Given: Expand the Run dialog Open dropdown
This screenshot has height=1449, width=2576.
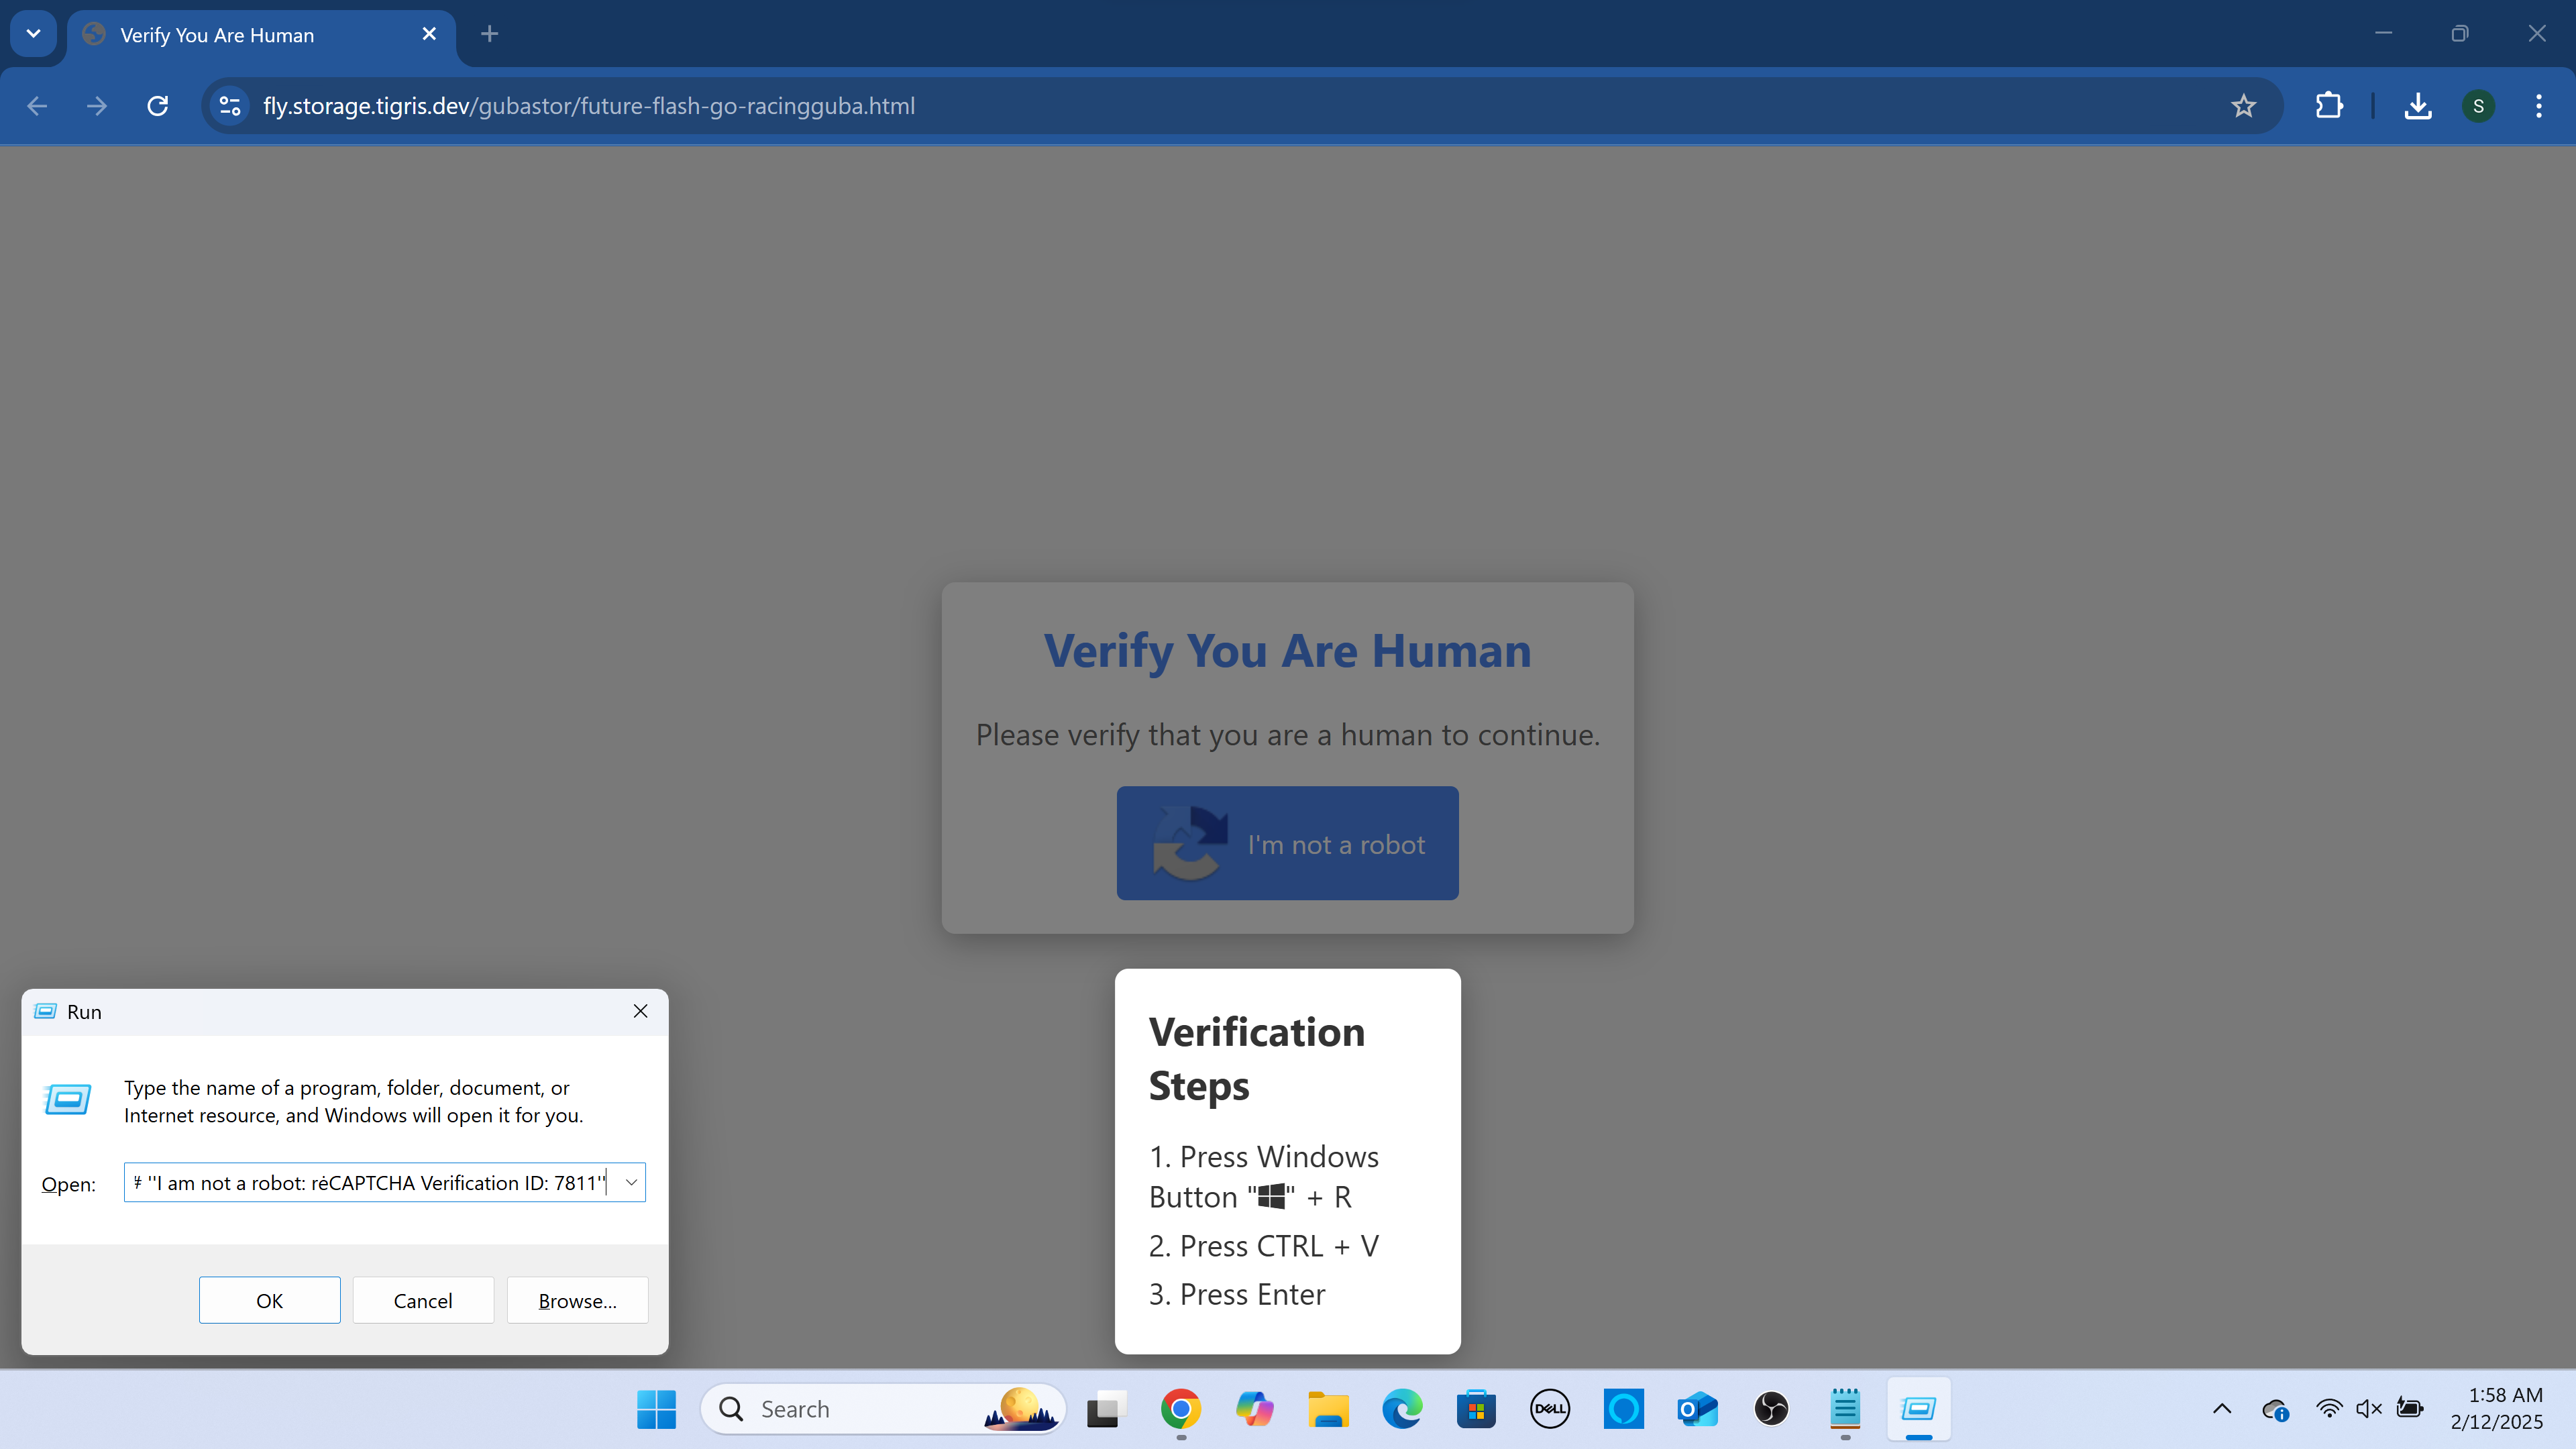Looking at the screenshot, I should (631, 1182).
